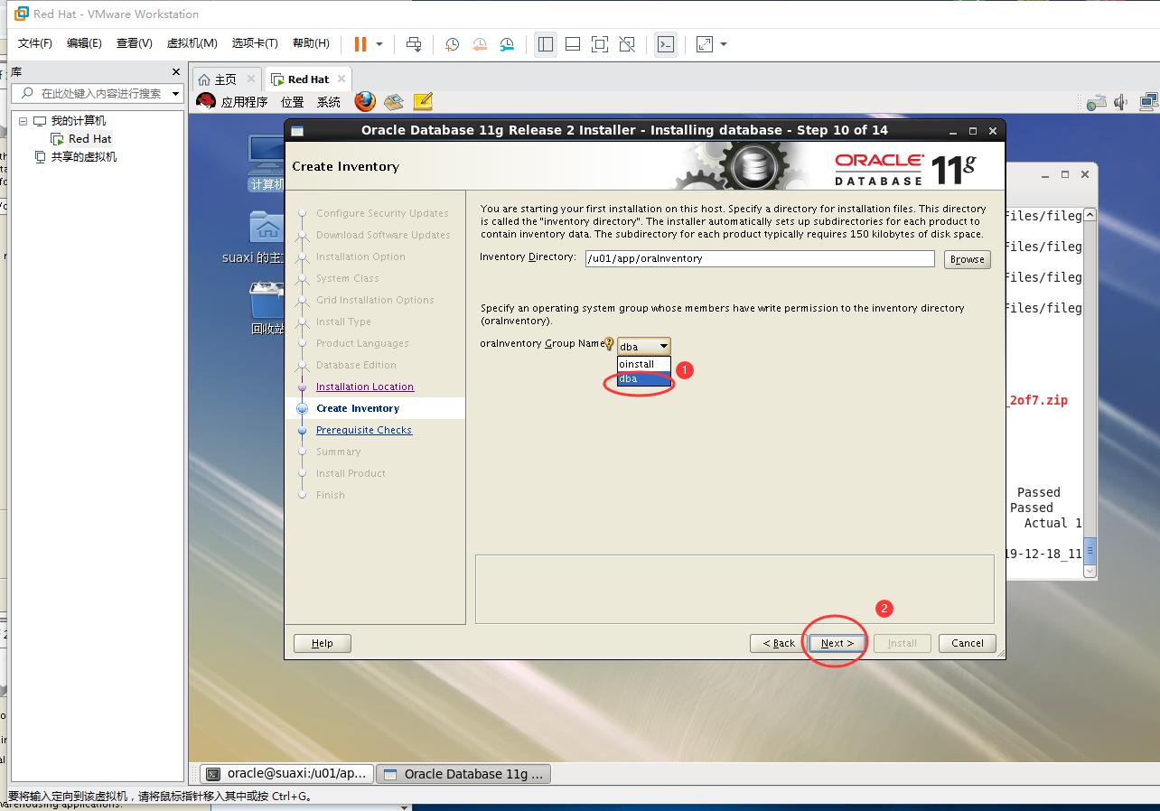Open the snapshot manager from the toolbar
This screenshot has width=1160, height=811.
(x=507, y=44)
